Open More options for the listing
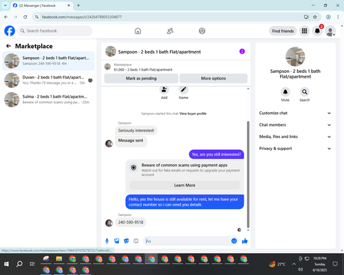 (x=213, y=78)
